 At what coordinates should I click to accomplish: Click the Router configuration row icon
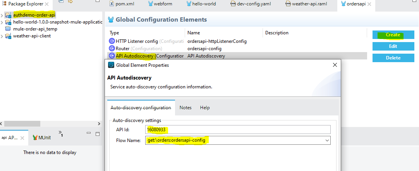click(112, 49)
